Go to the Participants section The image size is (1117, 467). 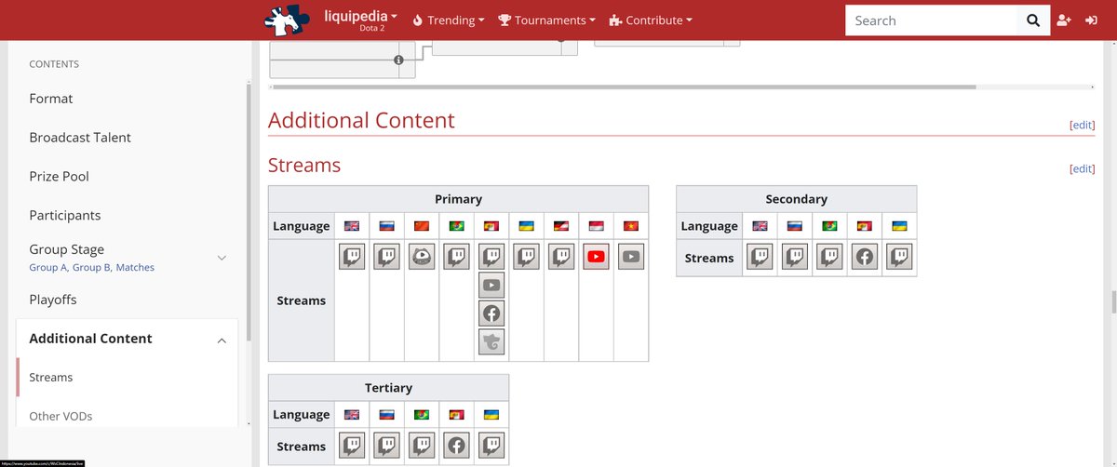(65, 216)
